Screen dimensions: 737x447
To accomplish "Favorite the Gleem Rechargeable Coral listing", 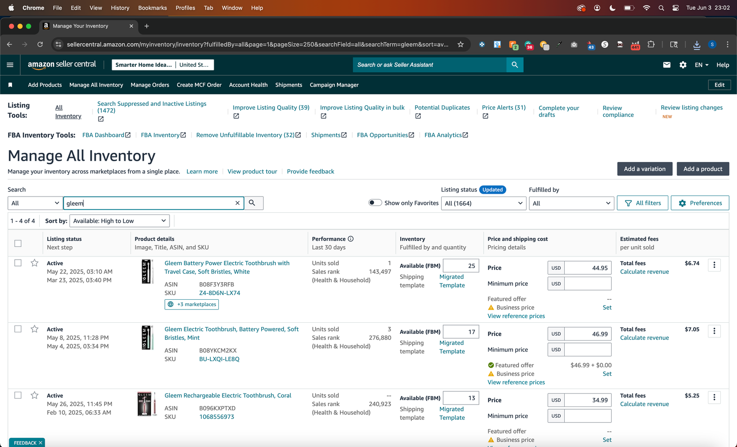I will pos(35,395).
